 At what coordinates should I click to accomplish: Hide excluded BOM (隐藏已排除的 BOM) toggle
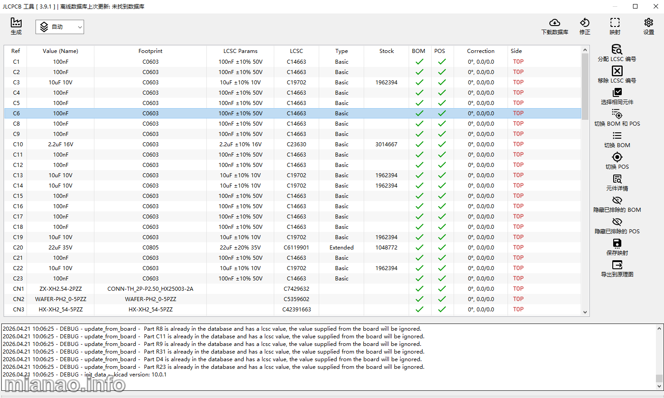pos(617,200)
